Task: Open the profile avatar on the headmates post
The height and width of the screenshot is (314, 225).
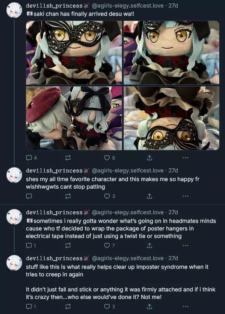Action: [14, 217]
